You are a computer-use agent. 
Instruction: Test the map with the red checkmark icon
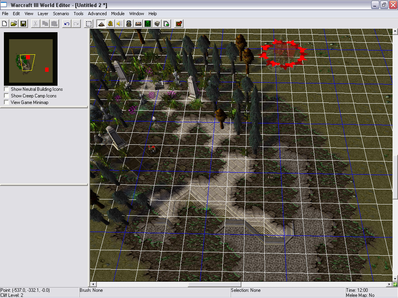click(179, 24)
